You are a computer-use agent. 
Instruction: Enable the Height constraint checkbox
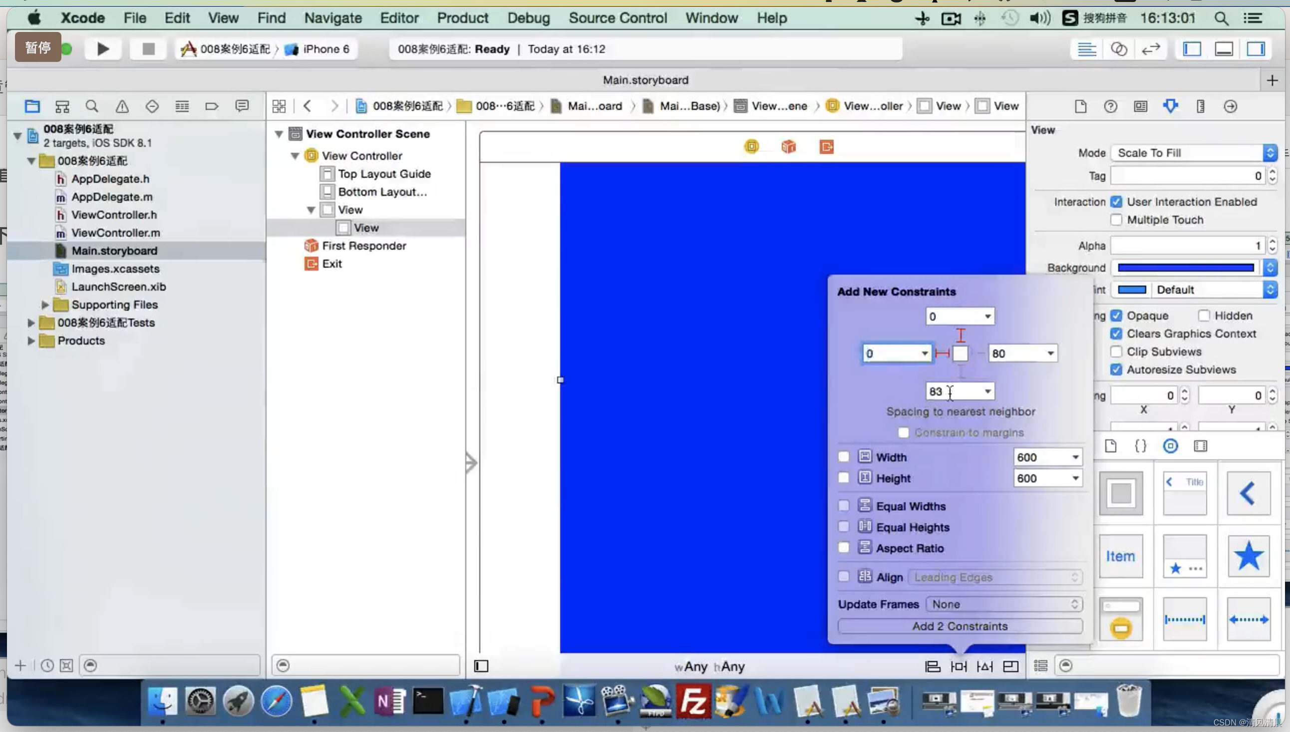(x=844, y=478)
